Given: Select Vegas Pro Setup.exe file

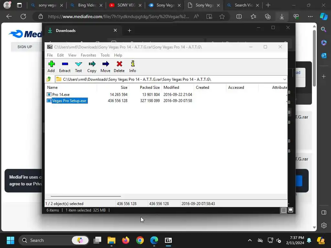Looking at the screenshot, I should [x=67, y=101].
